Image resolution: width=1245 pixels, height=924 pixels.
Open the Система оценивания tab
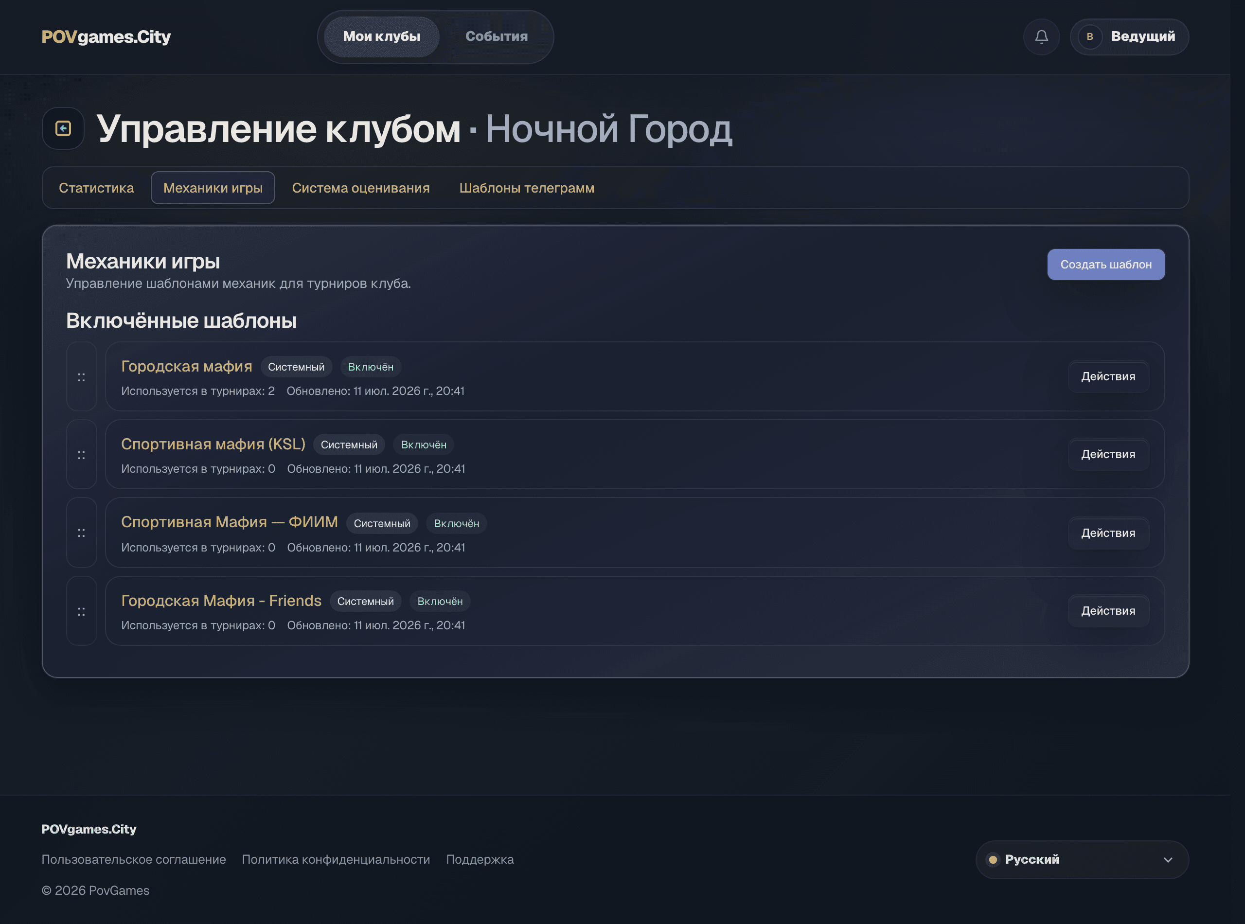pyautogui.click(x=361, y=188)
